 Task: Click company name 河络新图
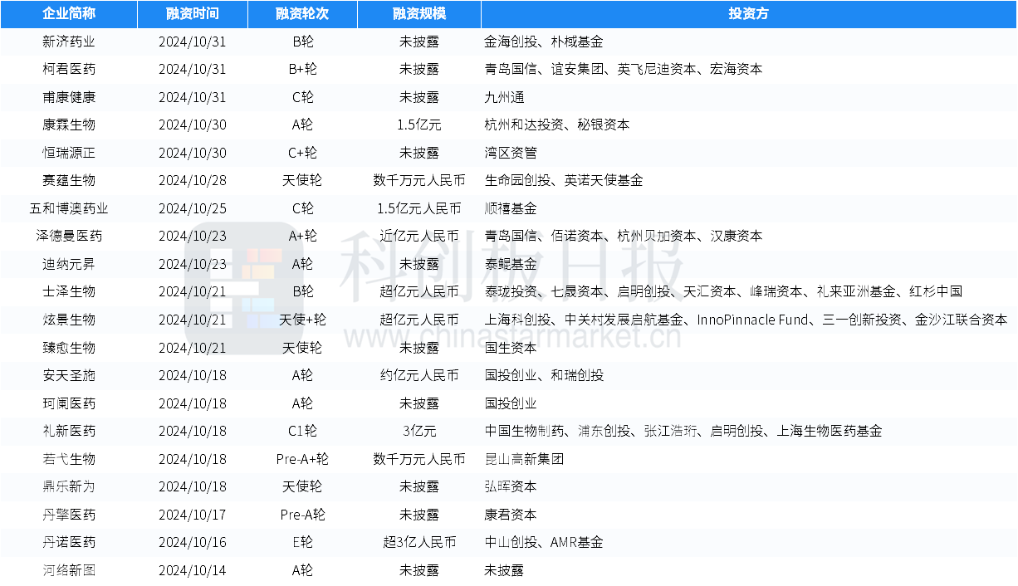[69, 570]
